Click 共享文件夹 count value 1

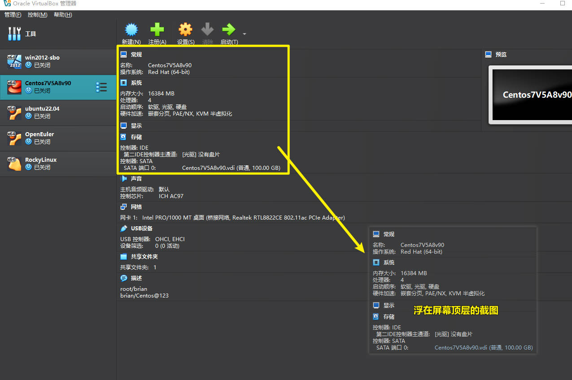pyautogui.click(x=155, y=268)
